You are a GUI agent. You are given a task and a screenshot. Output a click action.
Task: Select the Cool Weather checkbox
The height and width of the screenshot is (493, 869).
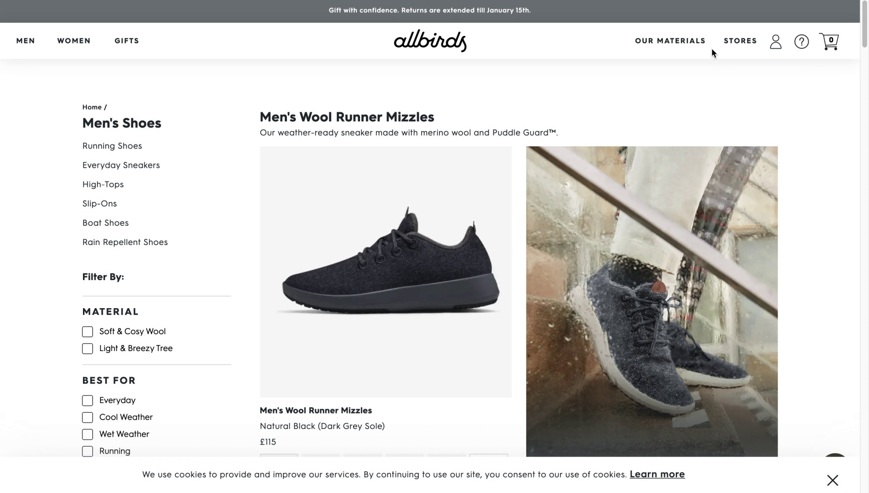tap(87, 418)
